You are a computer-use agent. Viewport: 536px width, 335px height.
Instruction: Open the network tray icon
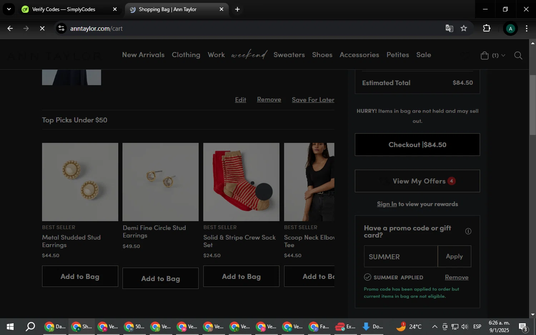click(x=455, y=326)
